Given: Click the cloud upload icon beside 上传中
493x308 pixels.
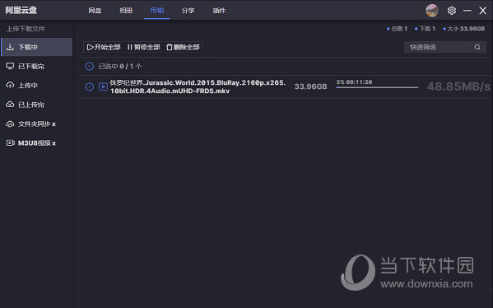Looking at the screenshot, I should (x=10, y=86).
